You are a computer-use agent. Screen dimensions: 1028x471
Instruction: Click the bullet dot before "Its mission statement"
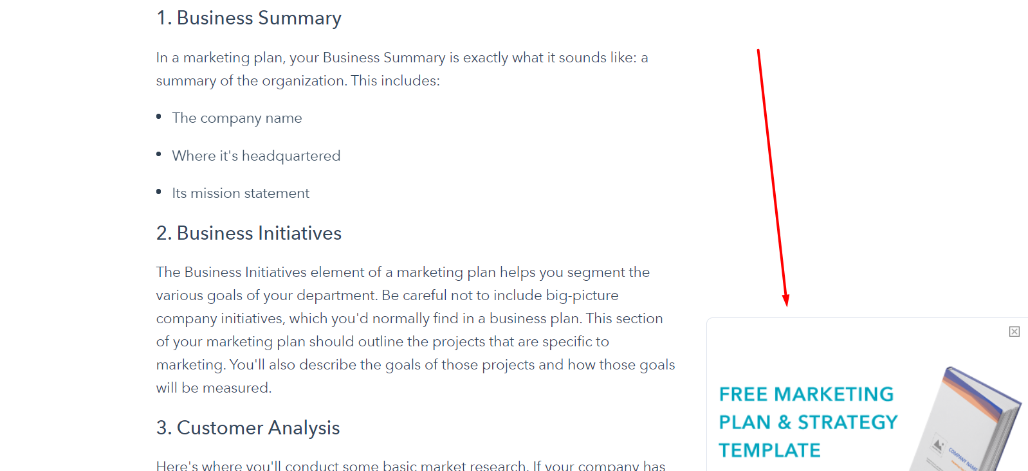point(159,191)
